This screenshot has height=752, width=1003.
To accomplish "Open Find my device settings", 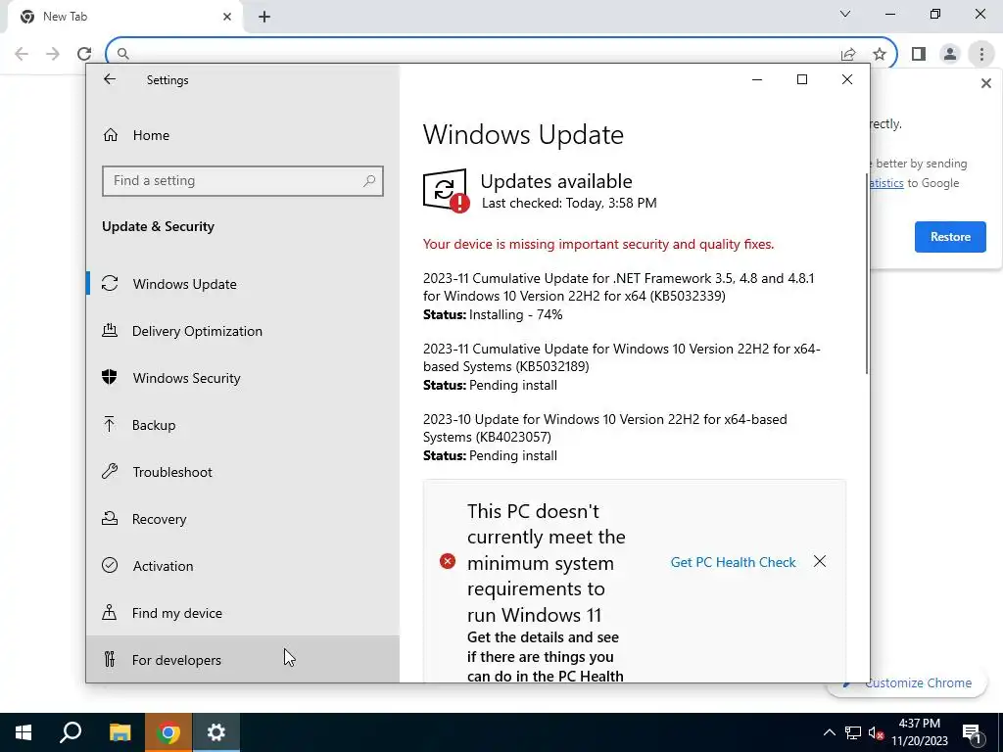I will point(243,613).
